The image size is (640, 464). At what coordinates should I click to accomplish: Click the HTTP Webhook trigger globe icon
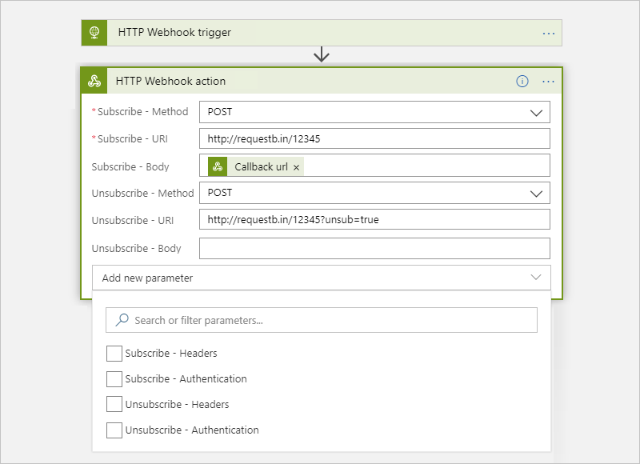click(x=94, y=33)
